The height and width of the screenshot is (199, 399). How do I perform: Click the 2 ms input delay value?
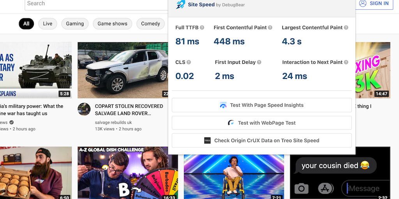[x=224, y=76]
